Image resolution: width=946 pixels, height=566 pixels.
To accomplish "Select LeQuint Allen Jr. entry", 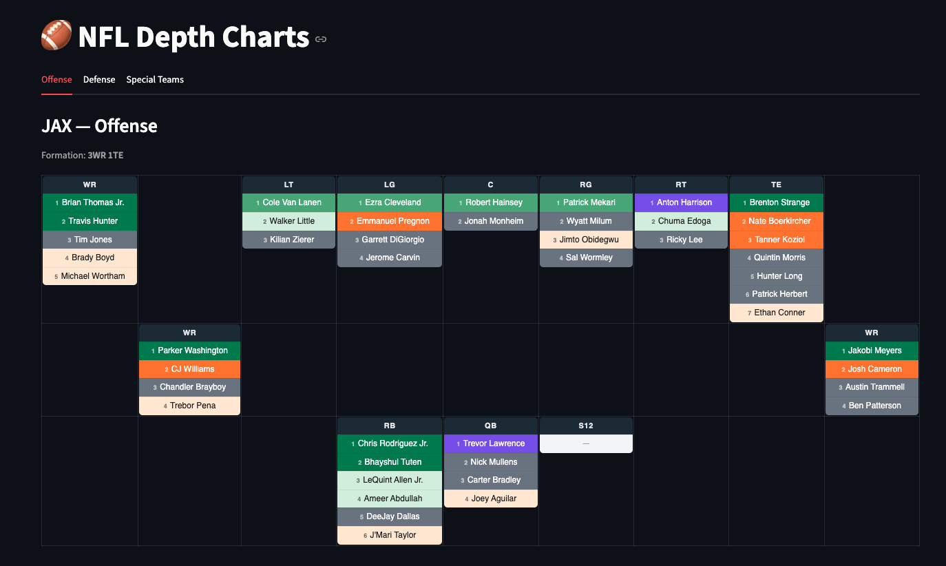I will pyautogui.click(x=390, y=480).
